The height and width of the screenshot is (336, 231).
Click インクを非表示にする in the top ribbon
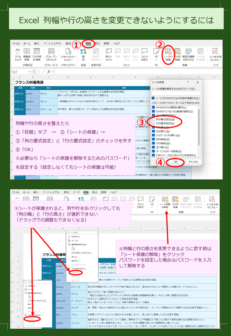(x=215, y=55)
